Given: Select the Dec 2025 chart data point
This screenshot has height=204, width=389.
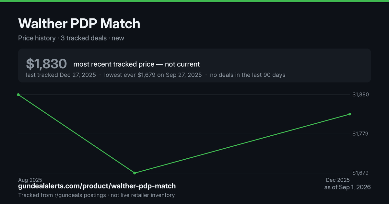Looking at the screenshot, I should [350, 114].
